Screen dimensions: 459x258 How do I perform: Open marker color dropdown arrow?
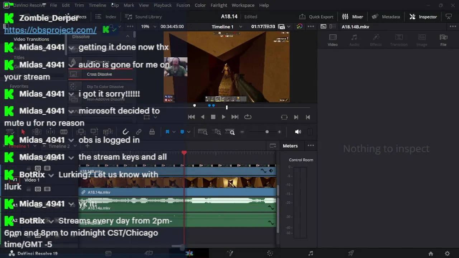click(189, 132)
